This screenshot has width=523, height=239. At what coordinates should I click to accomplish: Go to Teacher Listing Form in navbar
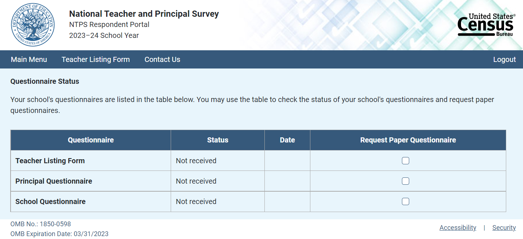pos(96,59)
